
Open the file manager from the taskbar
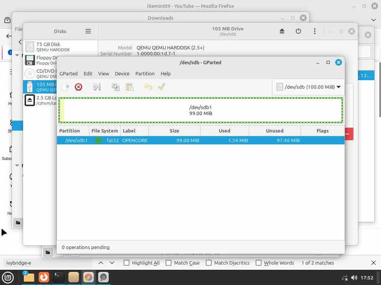pos(29,277)
